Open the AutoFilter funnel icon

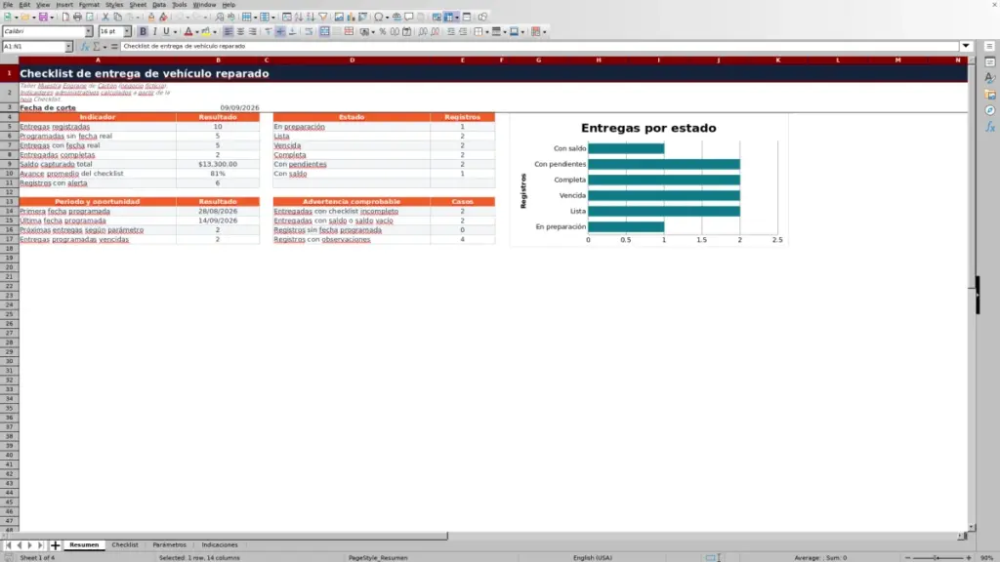pos(322,18)
